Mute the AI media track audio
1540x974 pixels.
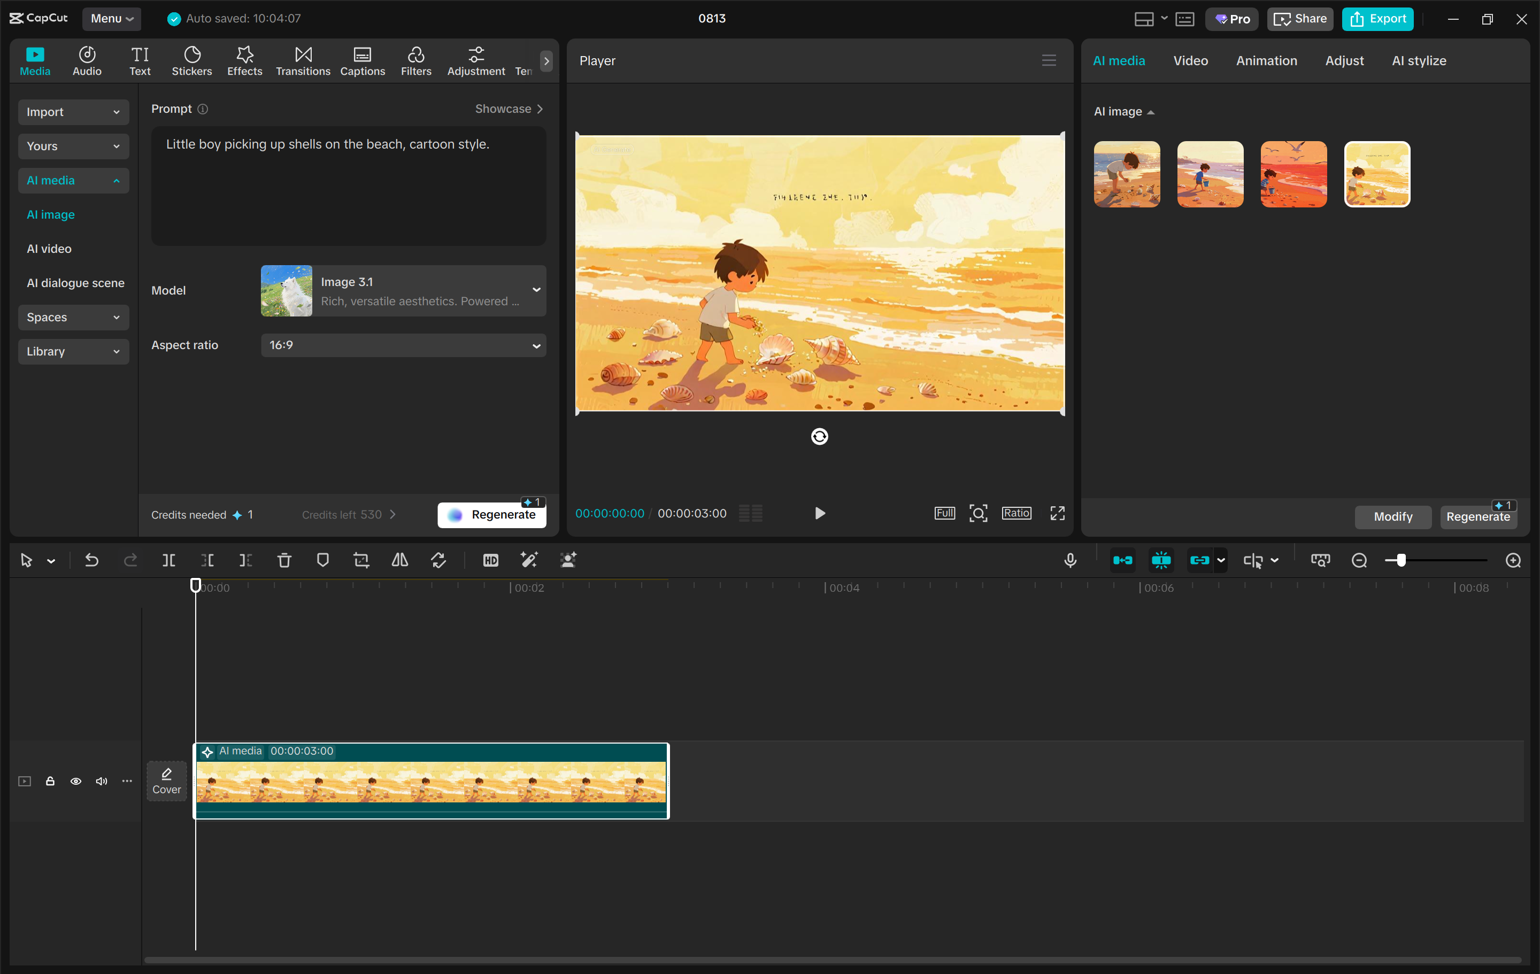(x=101, y=781)
